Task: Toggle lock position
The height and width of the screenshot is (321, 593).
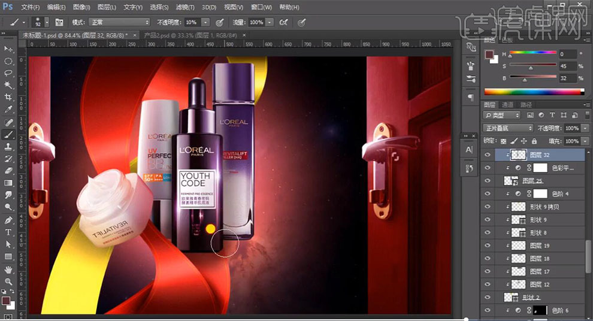Action: click(524, 141)
